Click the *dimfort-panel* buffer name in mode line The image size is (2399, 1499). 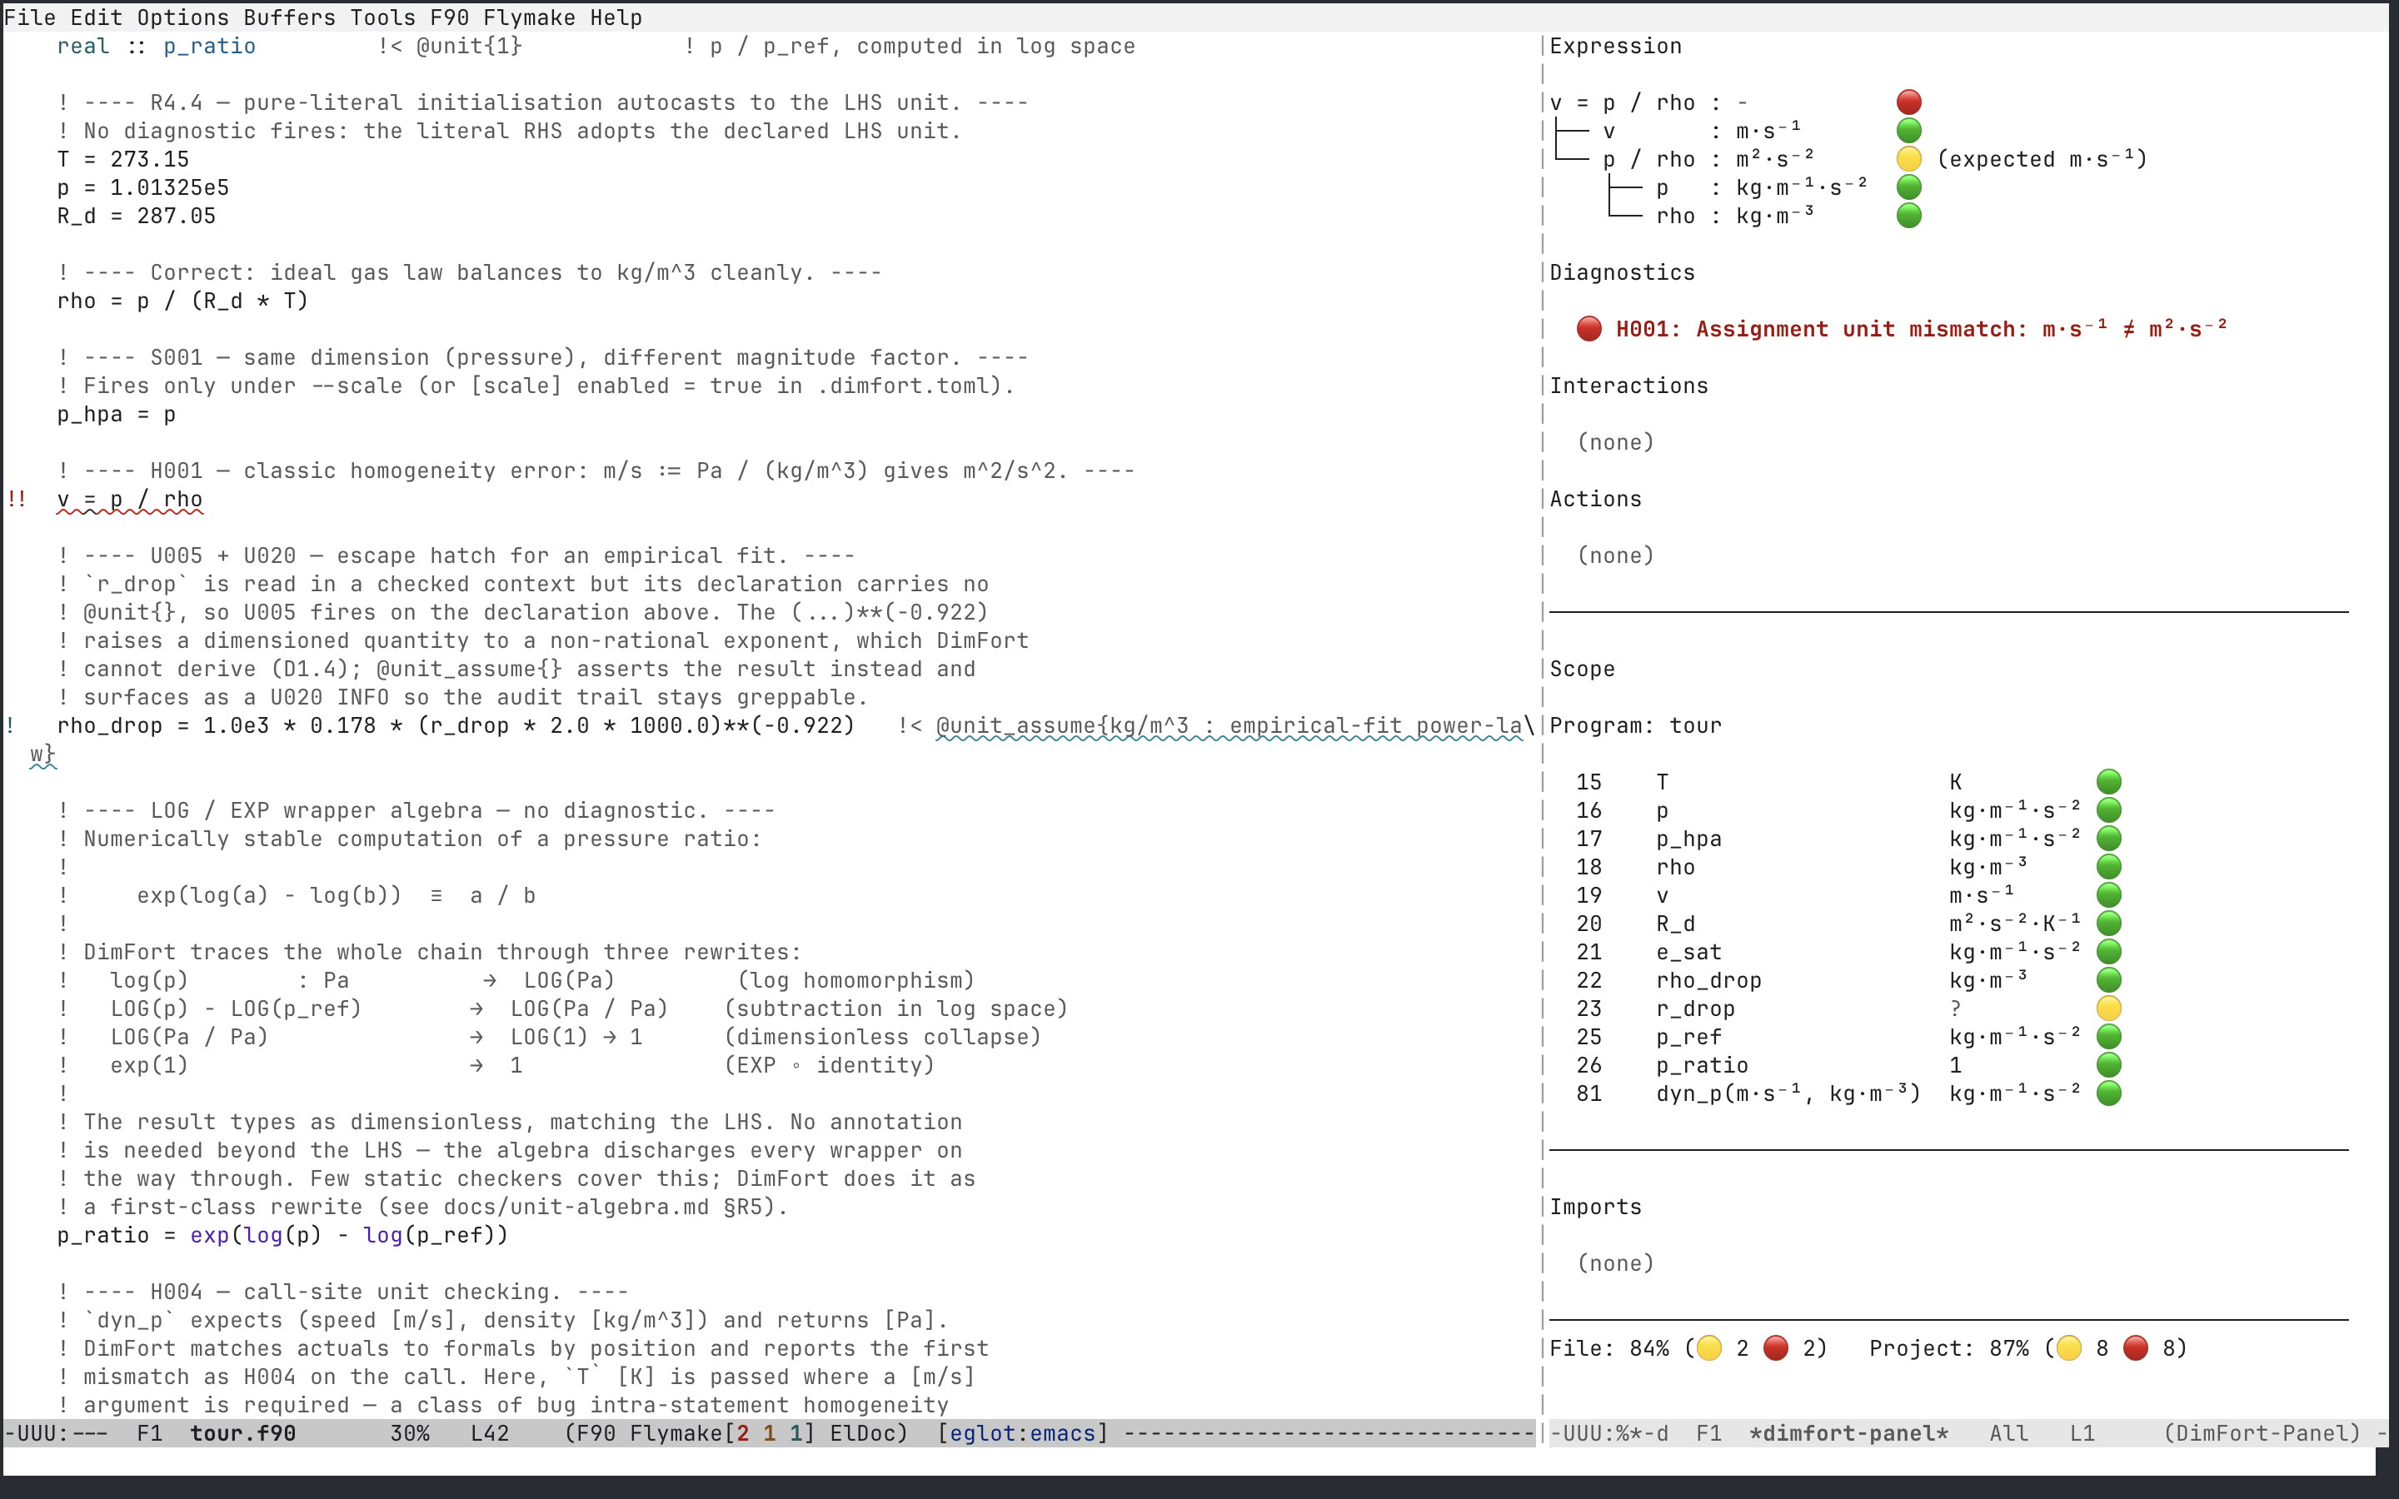pyautogui.click(x=1849, y=1433)
